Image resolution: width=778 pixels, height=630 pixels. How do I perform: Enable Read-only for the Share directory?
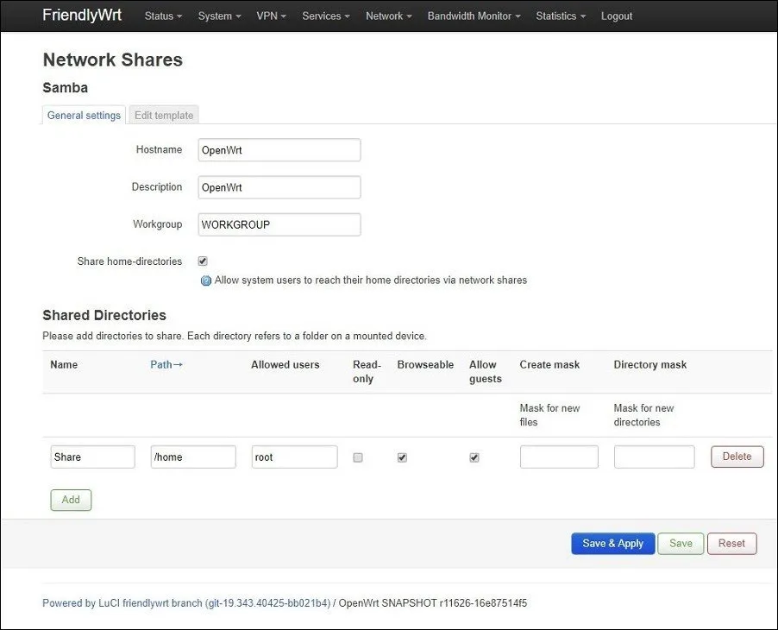point(358,457)
